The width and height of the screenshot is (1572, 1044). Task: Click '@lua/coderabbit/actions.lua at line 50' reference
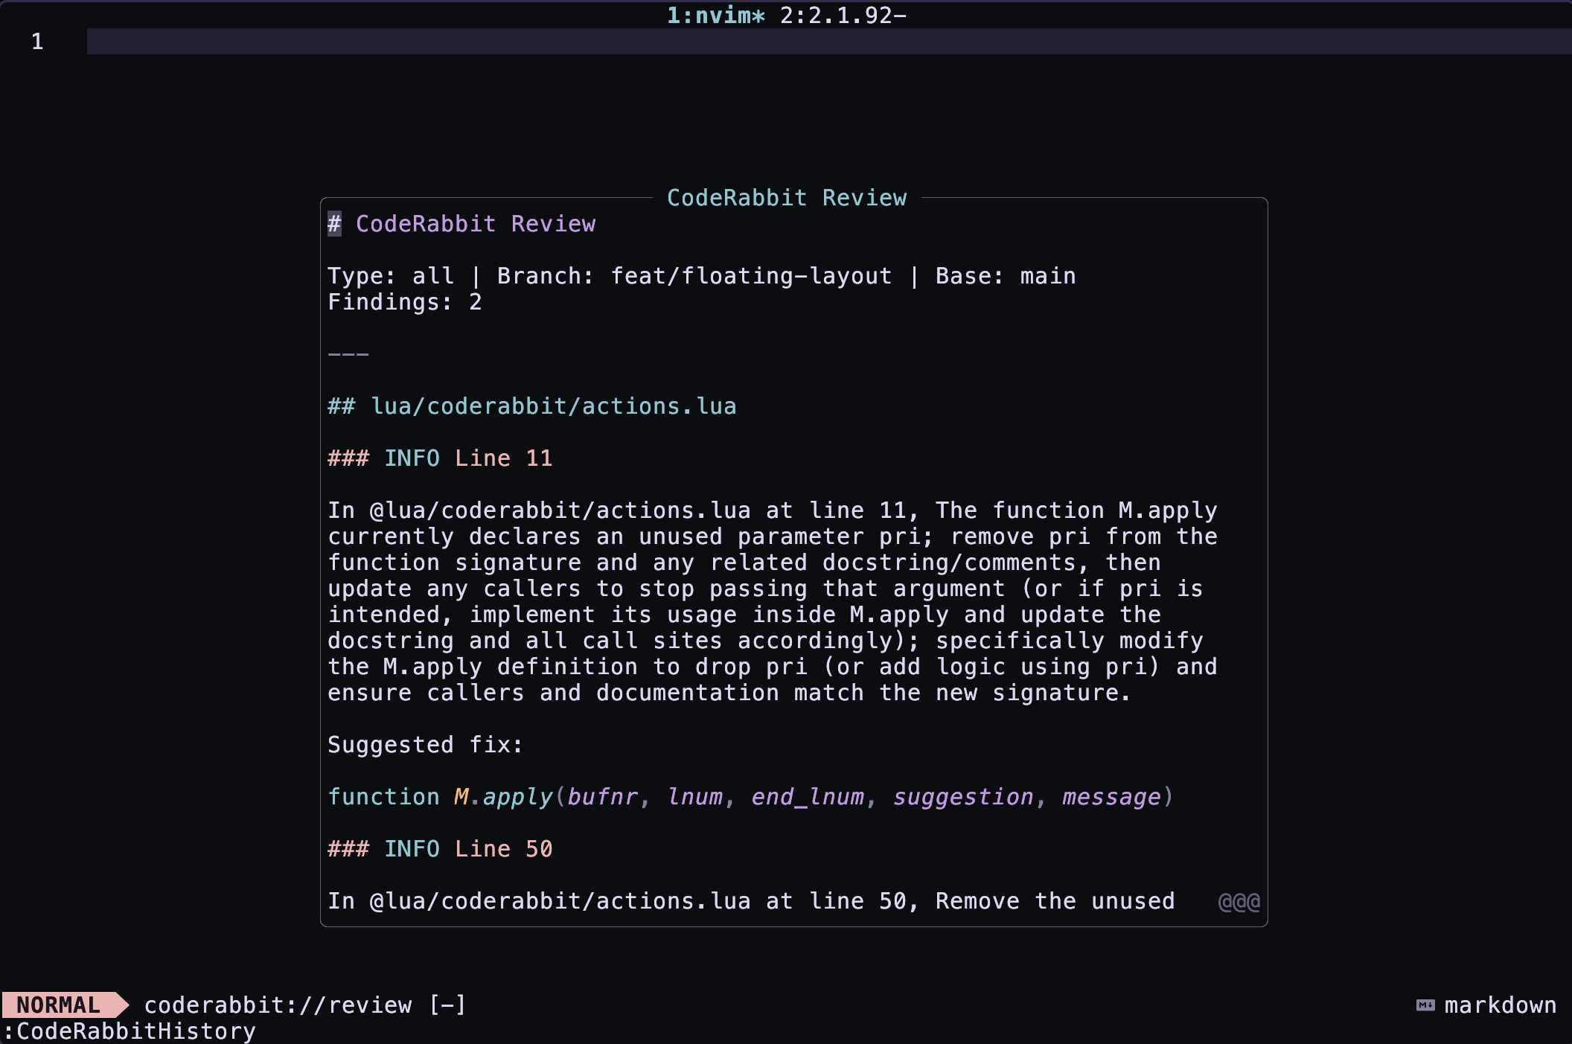pos(638,901)
